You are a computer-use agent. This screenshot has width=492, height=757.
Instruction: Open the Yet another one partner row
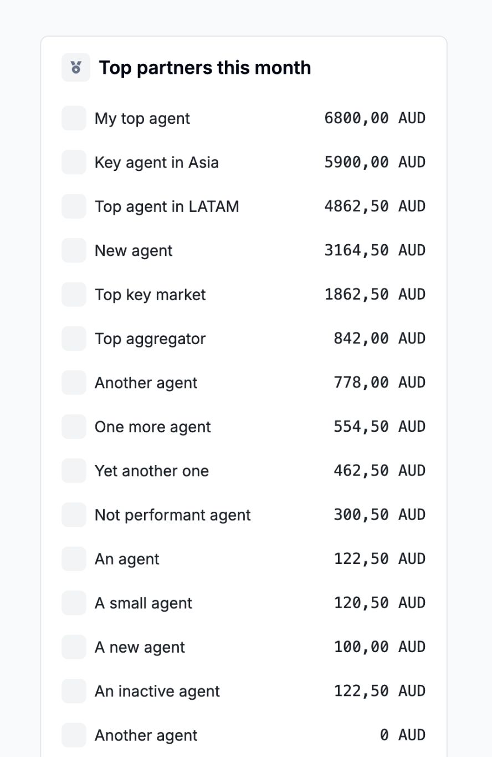click(244, 471)
